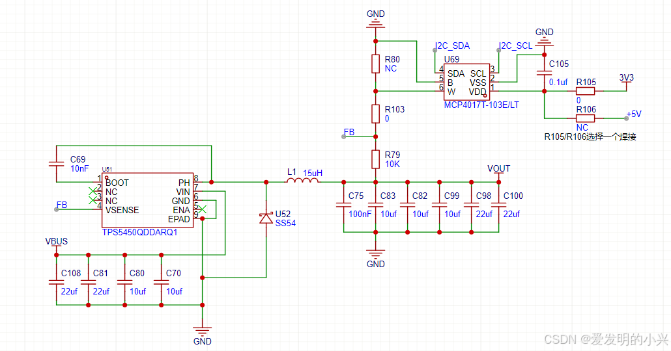
Task: Select capacitor C105 symbol
Action: pos(544,73)
